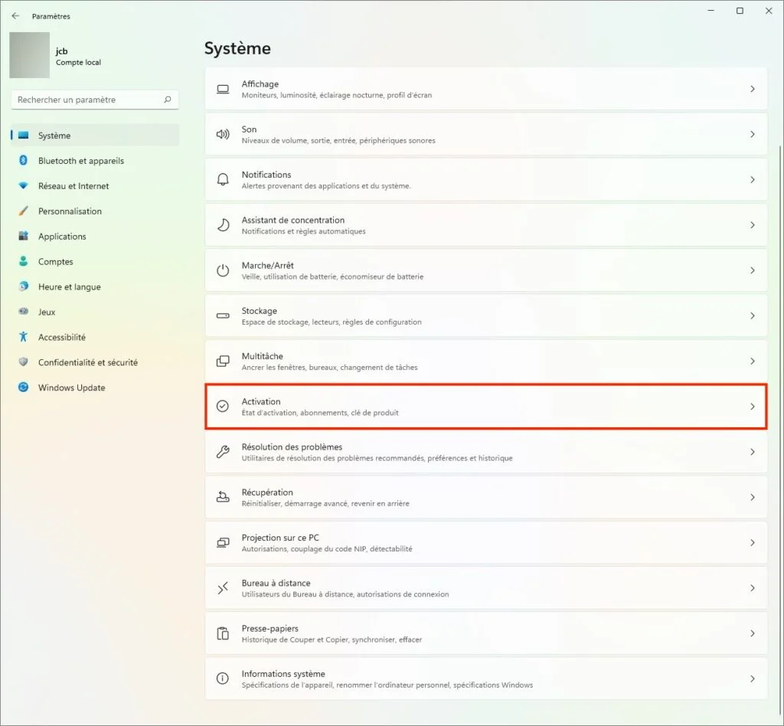Image resolution: width=784 pixels, height=726 pixels.
Task: Click the Stockage drive icon
Action: point(223,316)
